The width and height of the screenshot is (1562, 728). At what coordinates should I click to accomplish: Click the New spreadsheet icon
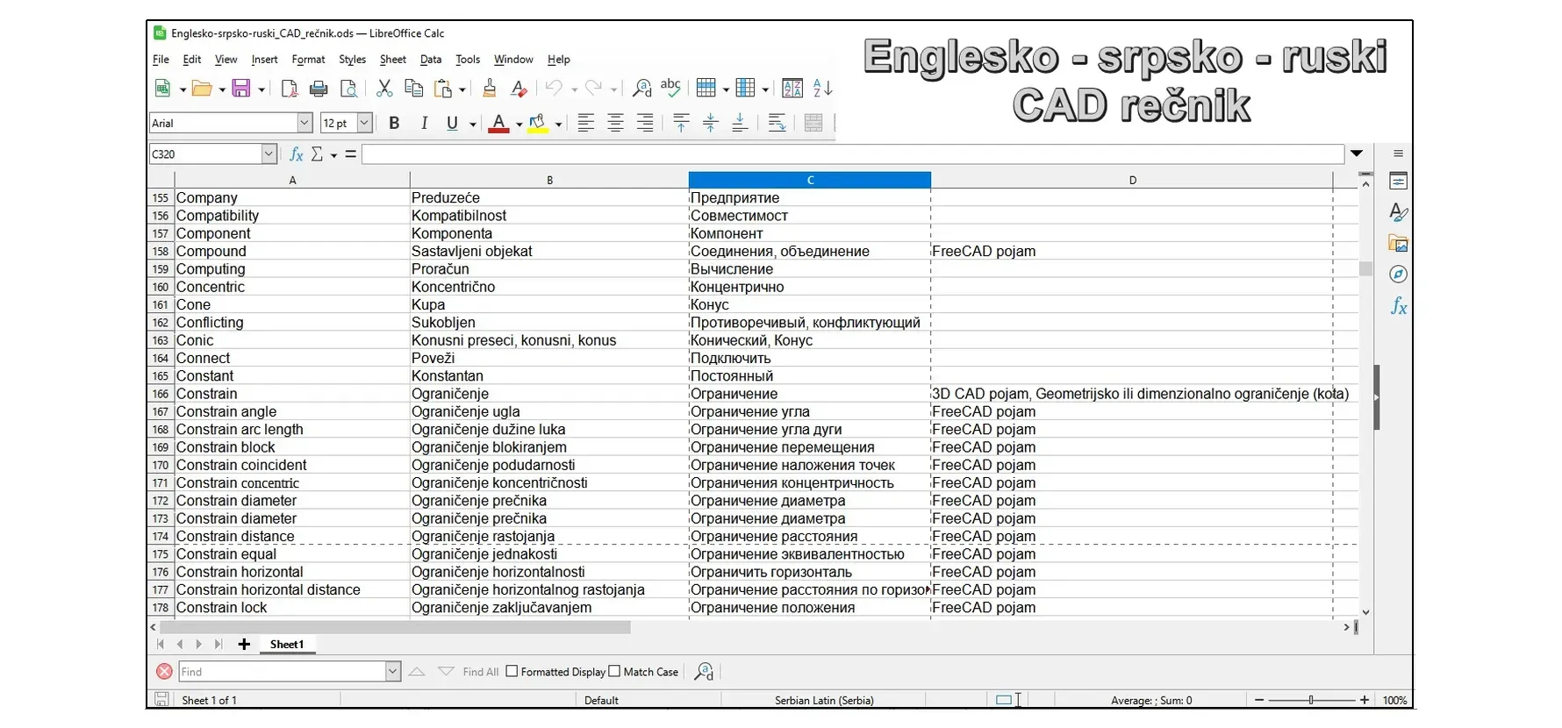point(162,89)
